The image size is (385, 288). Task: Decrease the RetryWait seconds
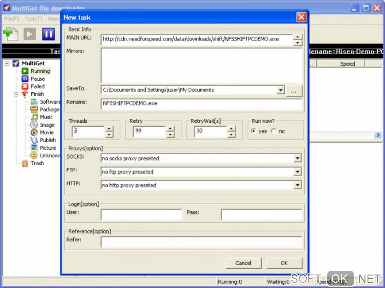pyautogui.click(x=231, y=134)
